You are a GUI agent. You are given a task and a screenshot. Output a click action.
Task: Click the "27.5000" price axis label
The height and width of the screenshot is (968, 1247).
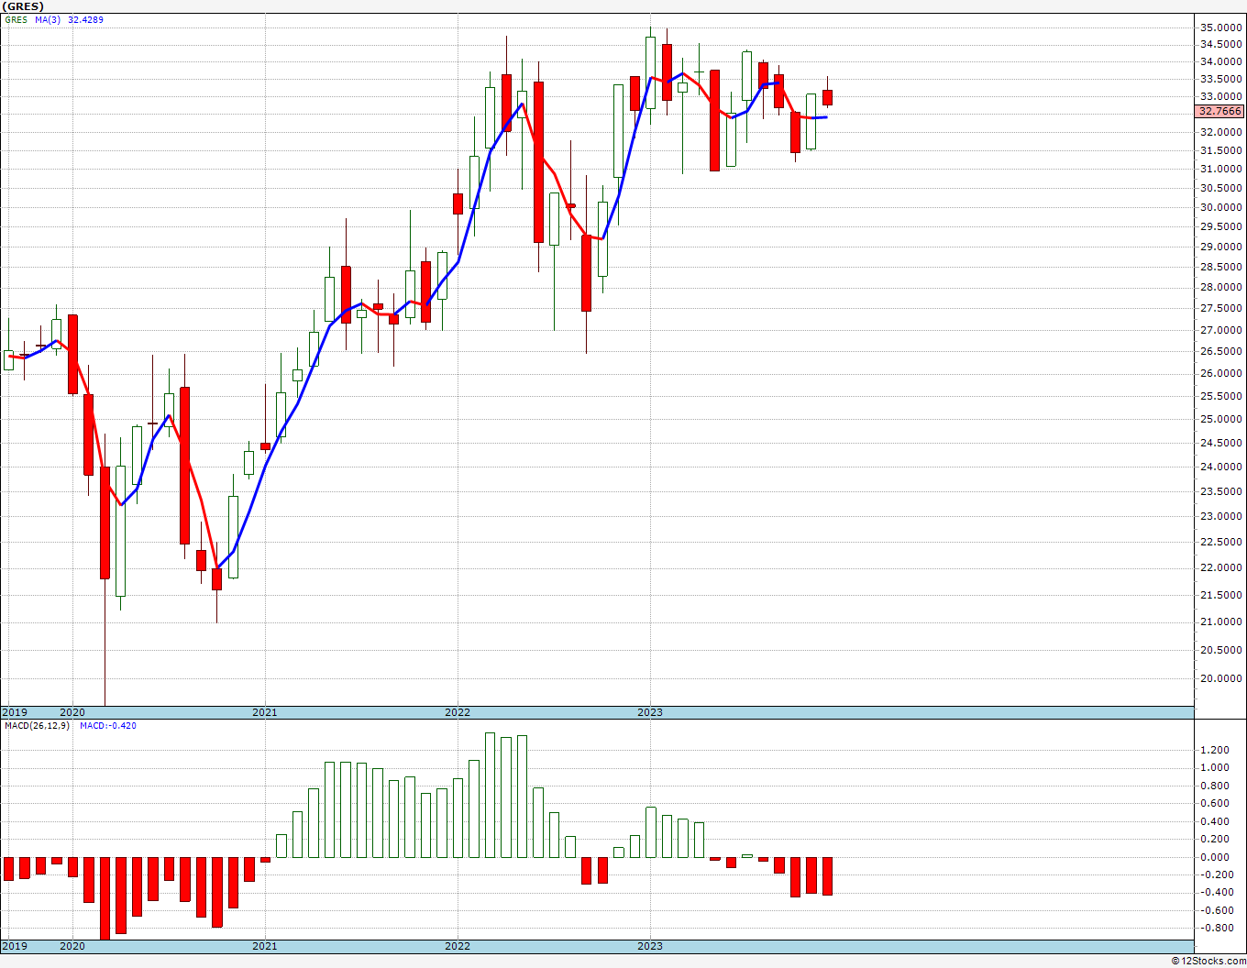click(1221, 309)
